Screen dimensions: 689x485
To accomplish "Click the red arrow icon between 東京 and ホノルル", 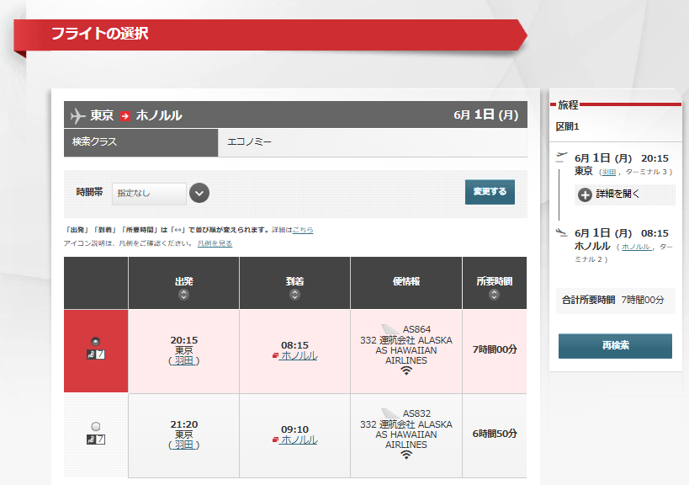I will pyautogui.click(x=125, y=115).
